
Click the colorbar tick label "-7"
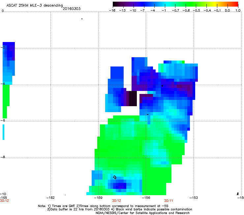143,11
